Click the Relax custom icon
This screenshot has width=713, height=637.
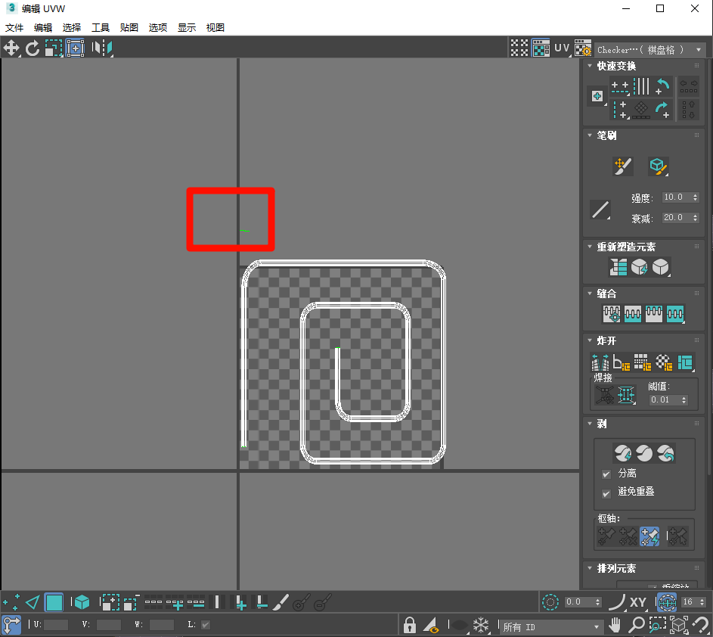[661, 267]
